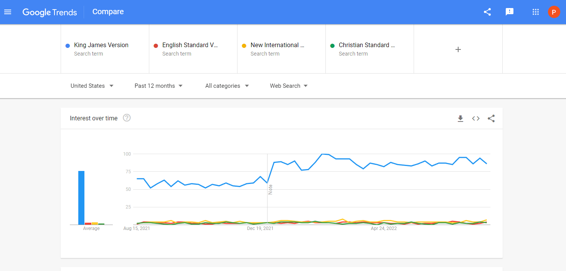
Task: Open the hamburger main menu
Action: click(x=8, y=12)
